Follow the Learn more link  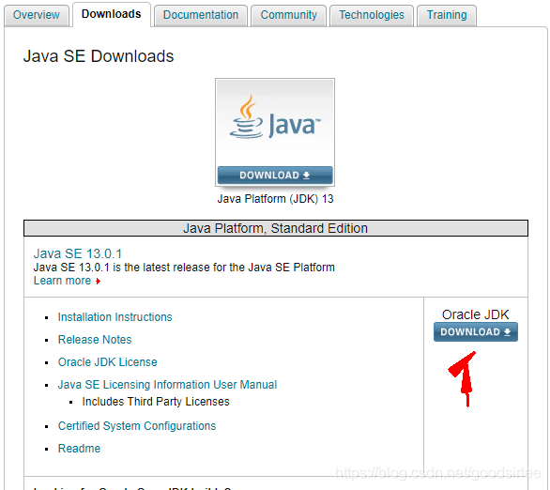point(62,281)
